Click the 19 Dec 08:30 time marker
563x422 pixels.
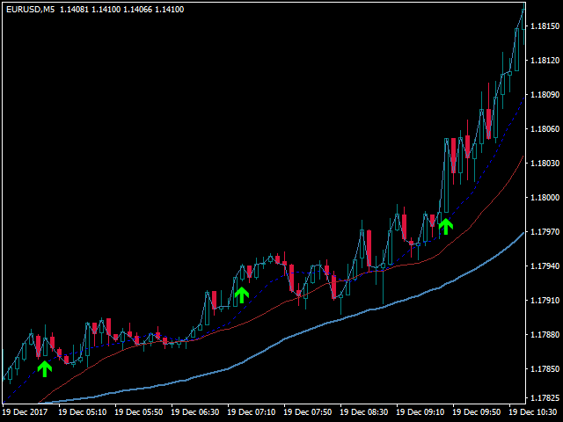point(363,412)
